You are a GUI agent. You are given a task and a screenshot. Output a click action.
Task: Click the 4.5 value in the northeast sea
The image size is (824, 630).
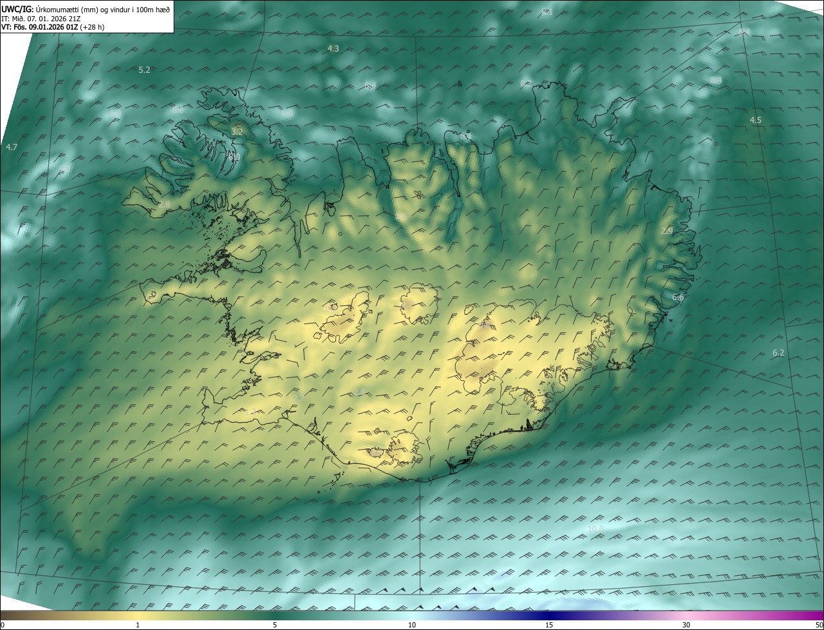[x=756, y=120]
